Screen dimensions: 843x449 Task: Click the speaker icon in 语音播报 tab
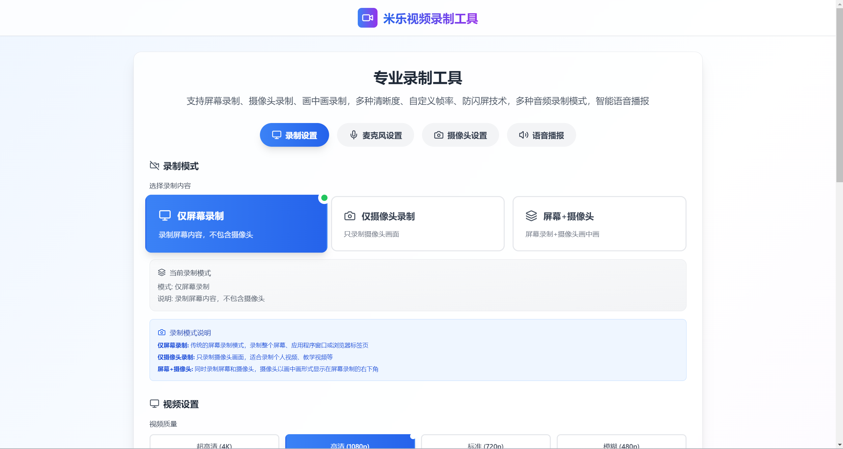(x=523, y=135)
